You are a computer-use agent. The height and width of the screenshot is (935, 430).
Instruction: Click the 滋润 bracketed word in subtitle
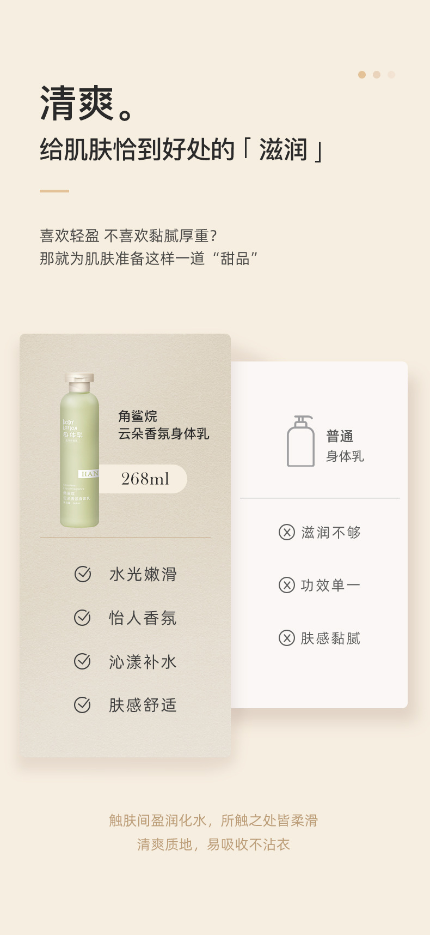[x=284, y=150]
